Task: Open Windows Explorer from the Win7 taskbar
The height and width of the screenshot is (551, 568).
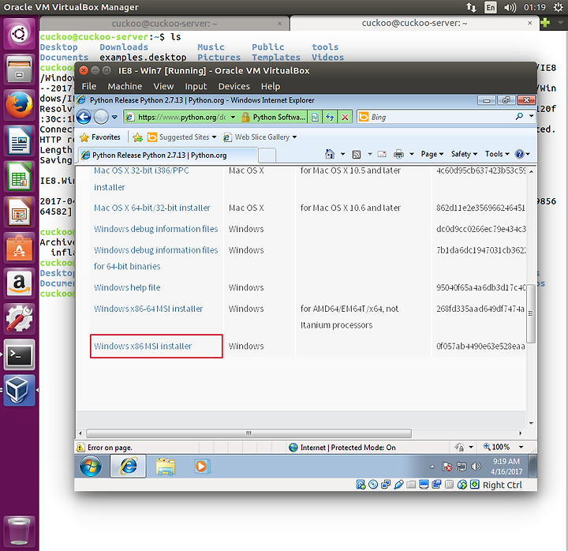Action: (166, 467)
